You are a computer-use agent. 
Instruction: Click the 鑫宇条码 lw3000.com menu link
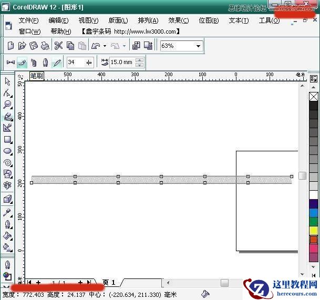tap(131, 32)
